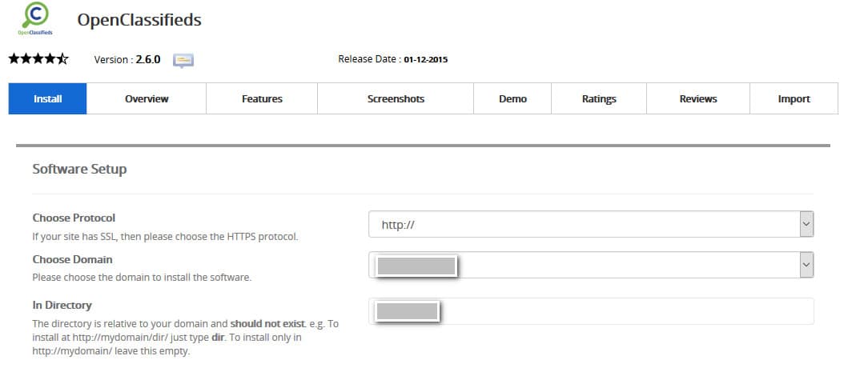Expand the Choose Protocol http:// dropdown
Viewport: 848px width, 380px height.
[x=591, y=225]
